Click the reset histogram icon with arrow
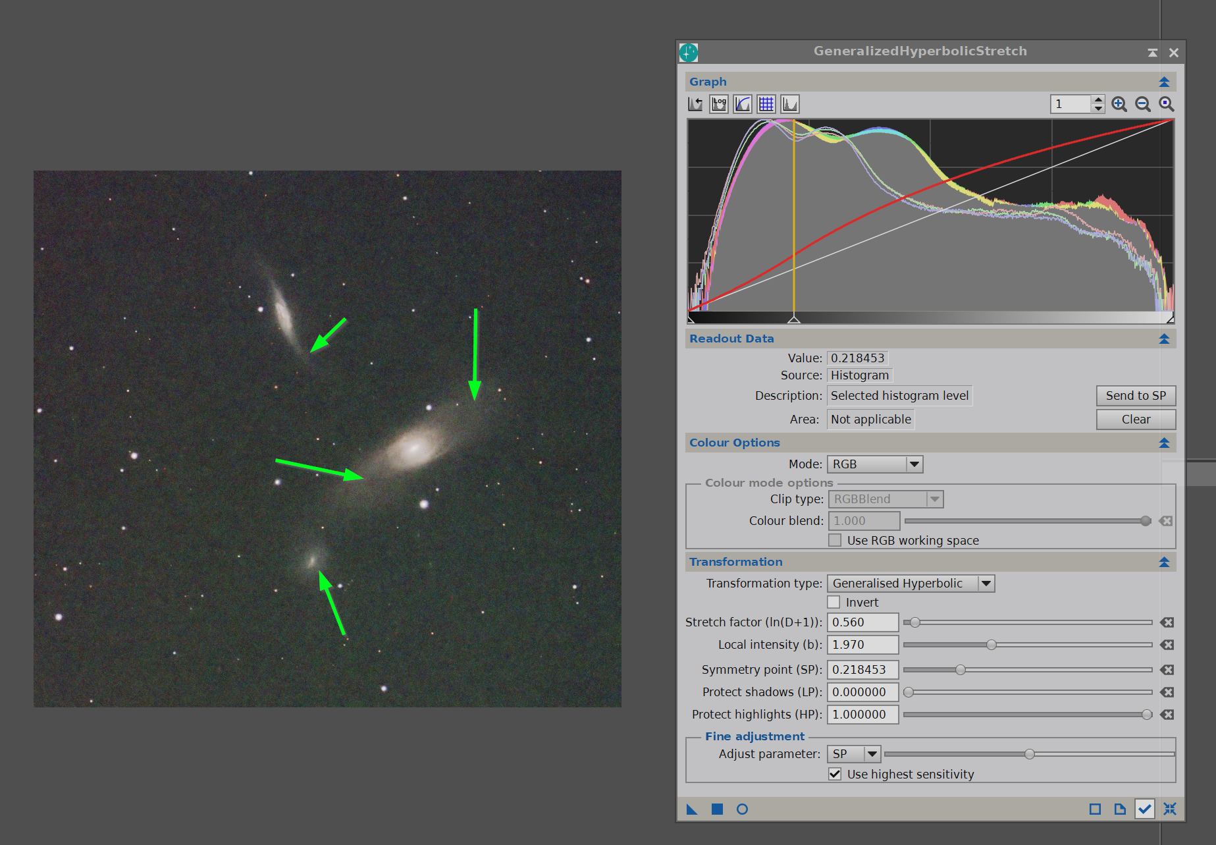 (x=695, y=104)
